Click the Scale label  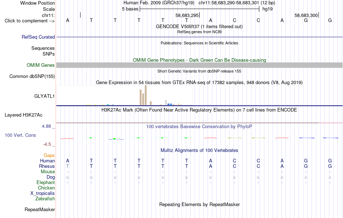click(x=49, y=9)
